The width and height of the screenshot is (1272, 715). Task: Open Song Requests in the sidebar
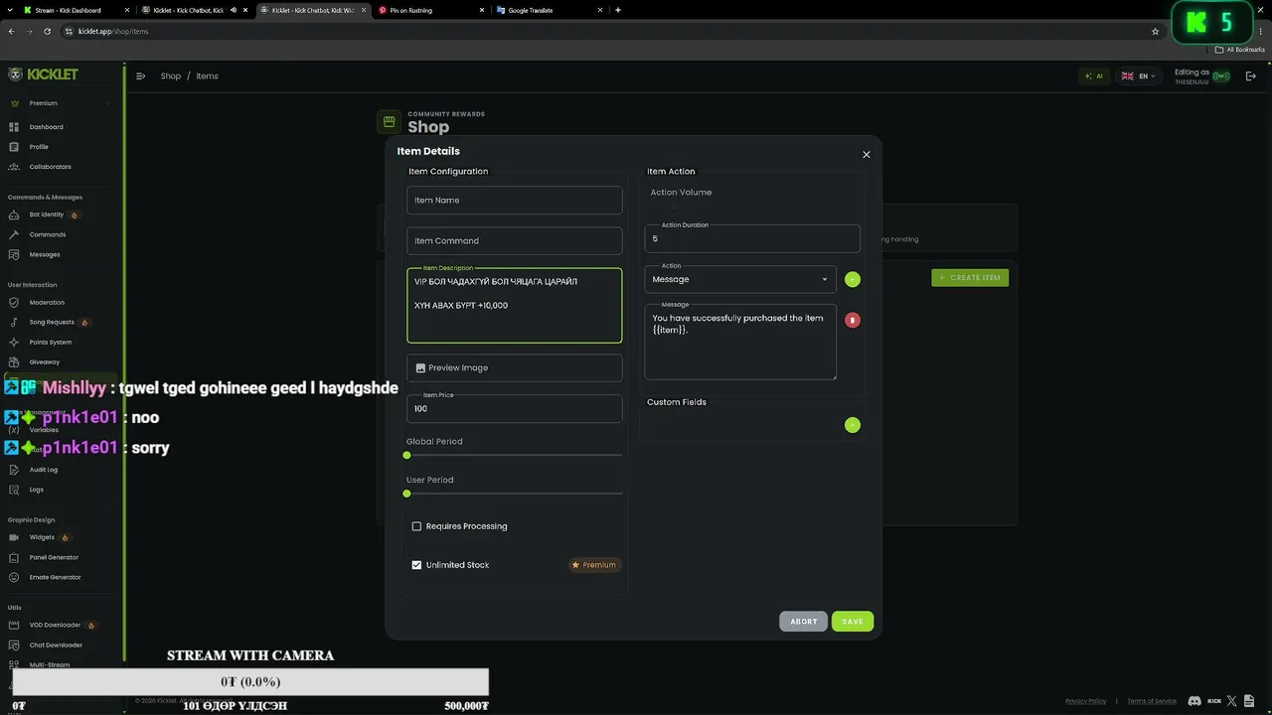[x=52, y=322]
